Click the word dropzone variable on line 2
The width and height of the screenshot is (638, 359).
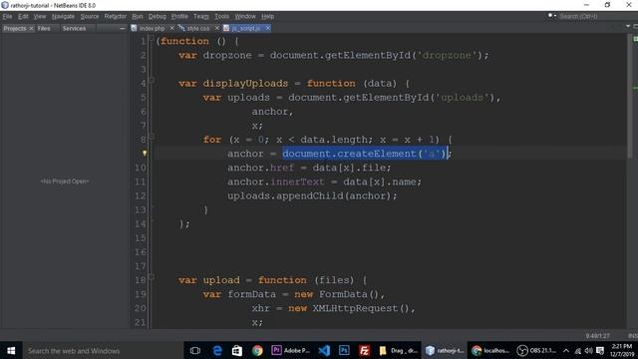click(x=227, y=56)
